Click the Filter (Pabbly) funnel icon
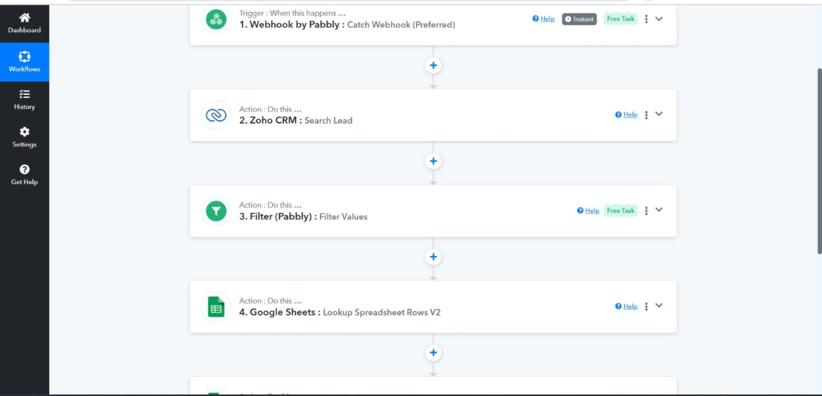 click(x=216, y=211)
